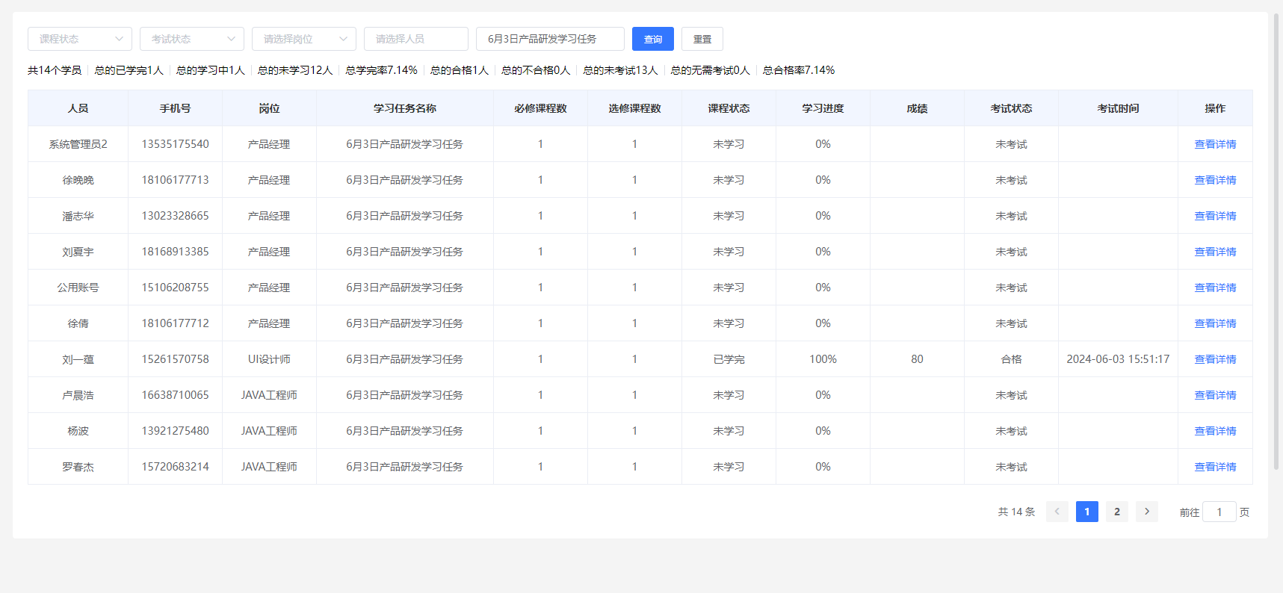
Task: Click 查看详情 in 公用账号 row
Action: click(x=1215, y=288)
